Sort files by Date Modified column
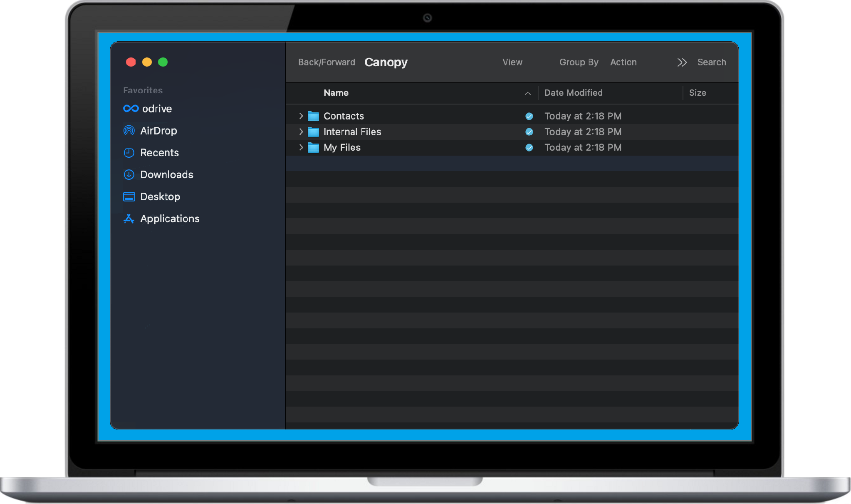The height and width of the screenshot is (504, 851). 573,93
